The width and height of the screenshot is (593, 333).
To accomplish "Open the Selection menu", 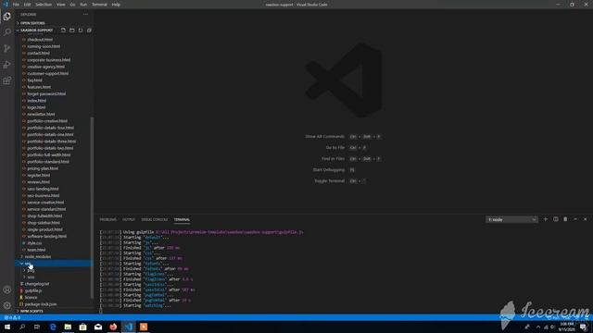I will (x=44, y=5).
